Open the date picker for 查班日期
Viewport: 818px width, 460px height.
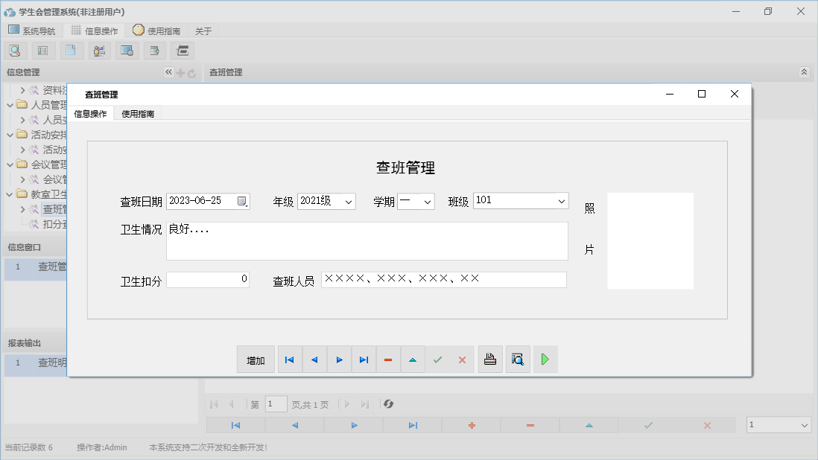tap(242, 201)
